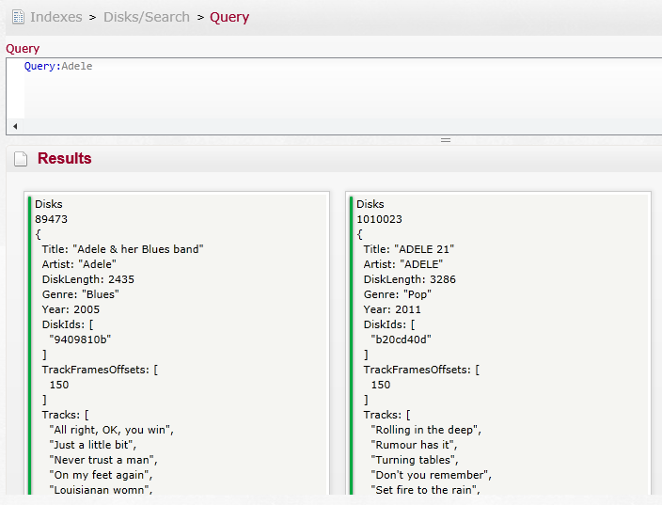The image size is (662, 505).
Task: Select the Query breadcrumb item
Action: click(229, 17)
